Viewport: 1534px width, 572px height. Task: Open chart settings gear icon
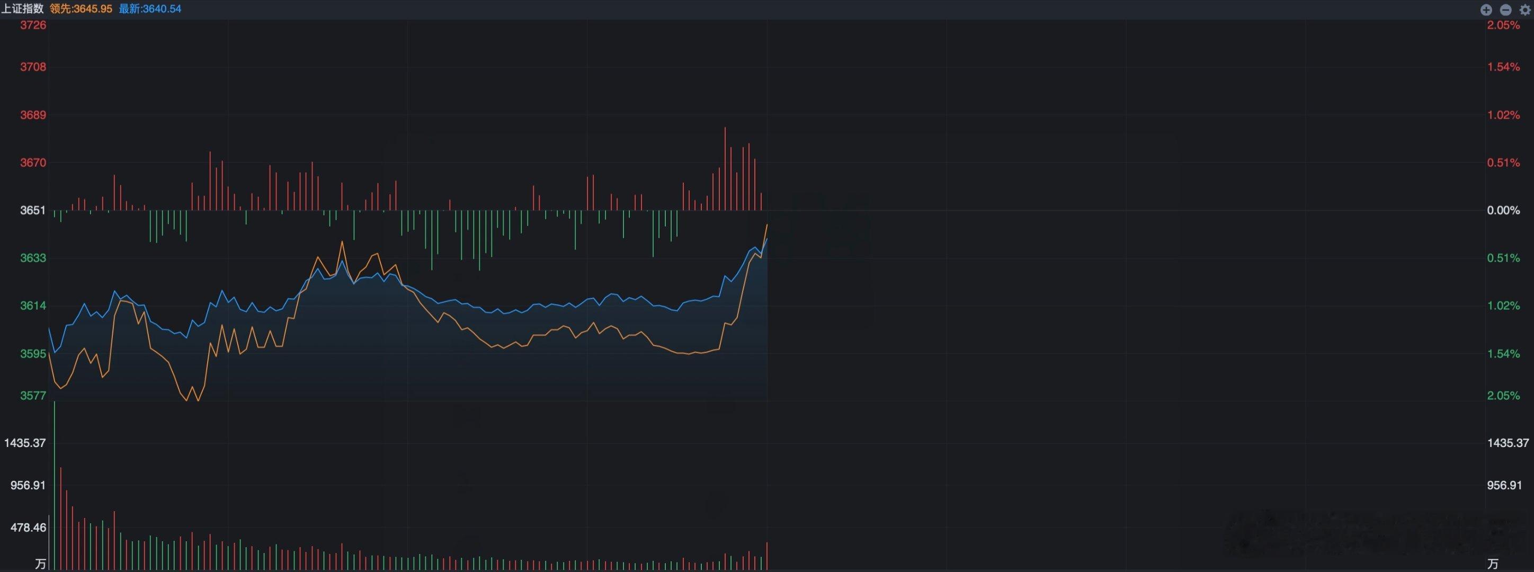(1524, 10)
